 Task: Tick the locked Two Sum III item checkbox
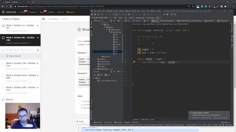3,50
